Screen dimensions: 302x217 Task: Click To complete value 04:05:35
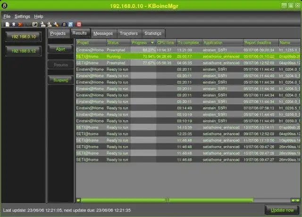pyautogui.click(x=185, y=63)
